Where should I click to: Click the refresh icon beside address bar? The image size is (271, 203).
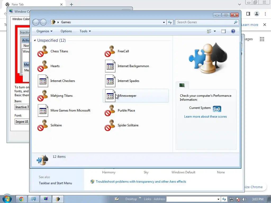(170, 22)
